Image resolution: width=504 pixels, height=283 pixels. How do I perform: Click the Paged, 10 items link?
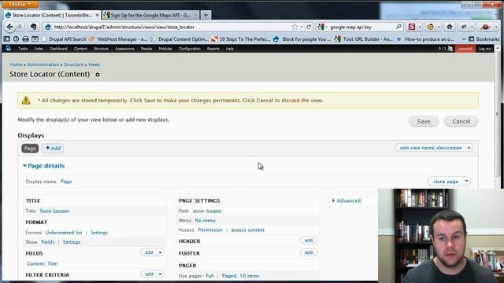[240, 276]
